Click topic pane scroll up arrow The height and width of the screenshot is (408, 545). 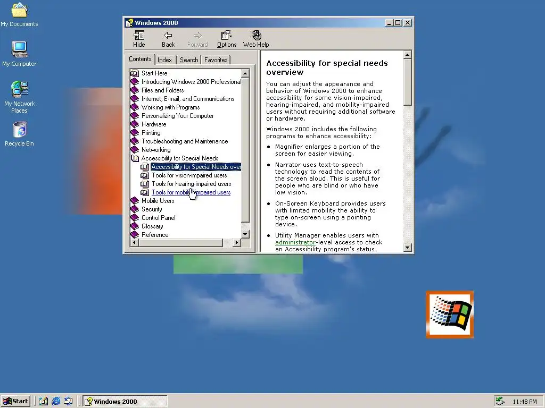407,55
